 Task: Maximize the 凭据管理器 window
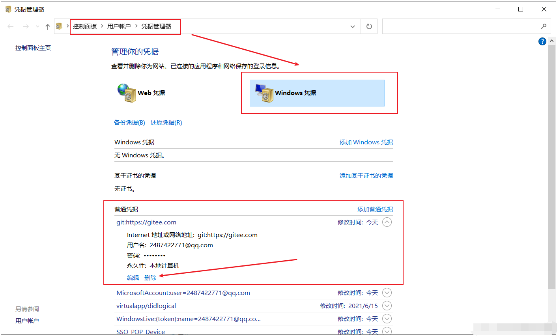pyautogui.click(x=521, y=9)
